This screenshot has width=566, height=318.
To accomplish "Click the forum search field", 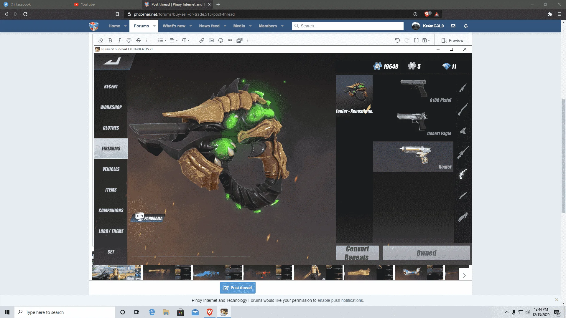I will coord(348,26).
